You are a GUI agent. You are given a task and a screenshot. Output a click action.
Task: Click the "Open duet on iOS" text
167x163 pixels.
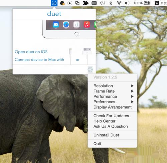pyautogui.click(x=31, y=52)
